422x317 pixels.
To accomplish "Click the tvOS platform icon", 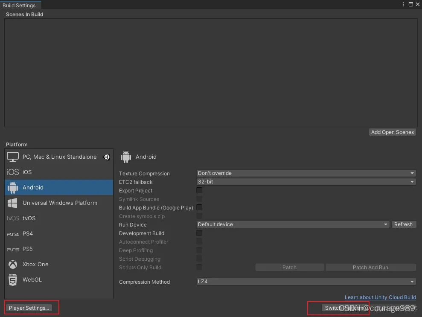I will tap(13, 218).
